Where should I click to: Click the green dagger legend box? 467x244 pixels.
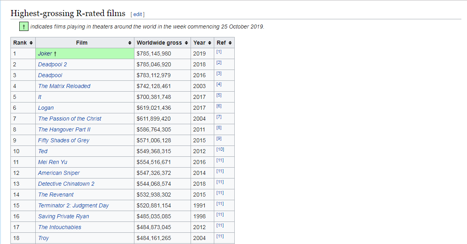[x=24, y=27]
